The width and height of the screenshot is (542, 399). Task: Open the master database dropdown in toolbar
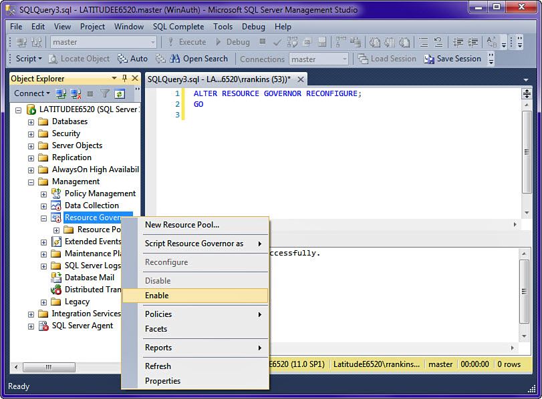152,42
